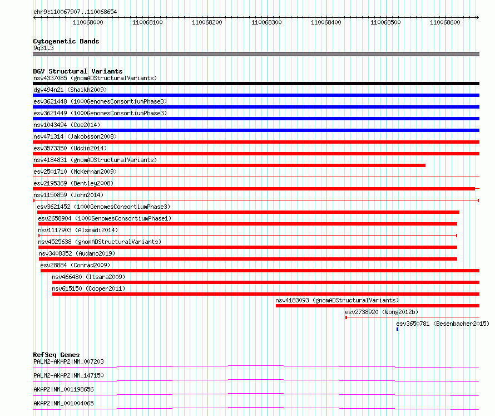Open variant nsv4337085 (gnomADStructuralVariants)
The height and width of the screenshot is (416, 495).
95,78
